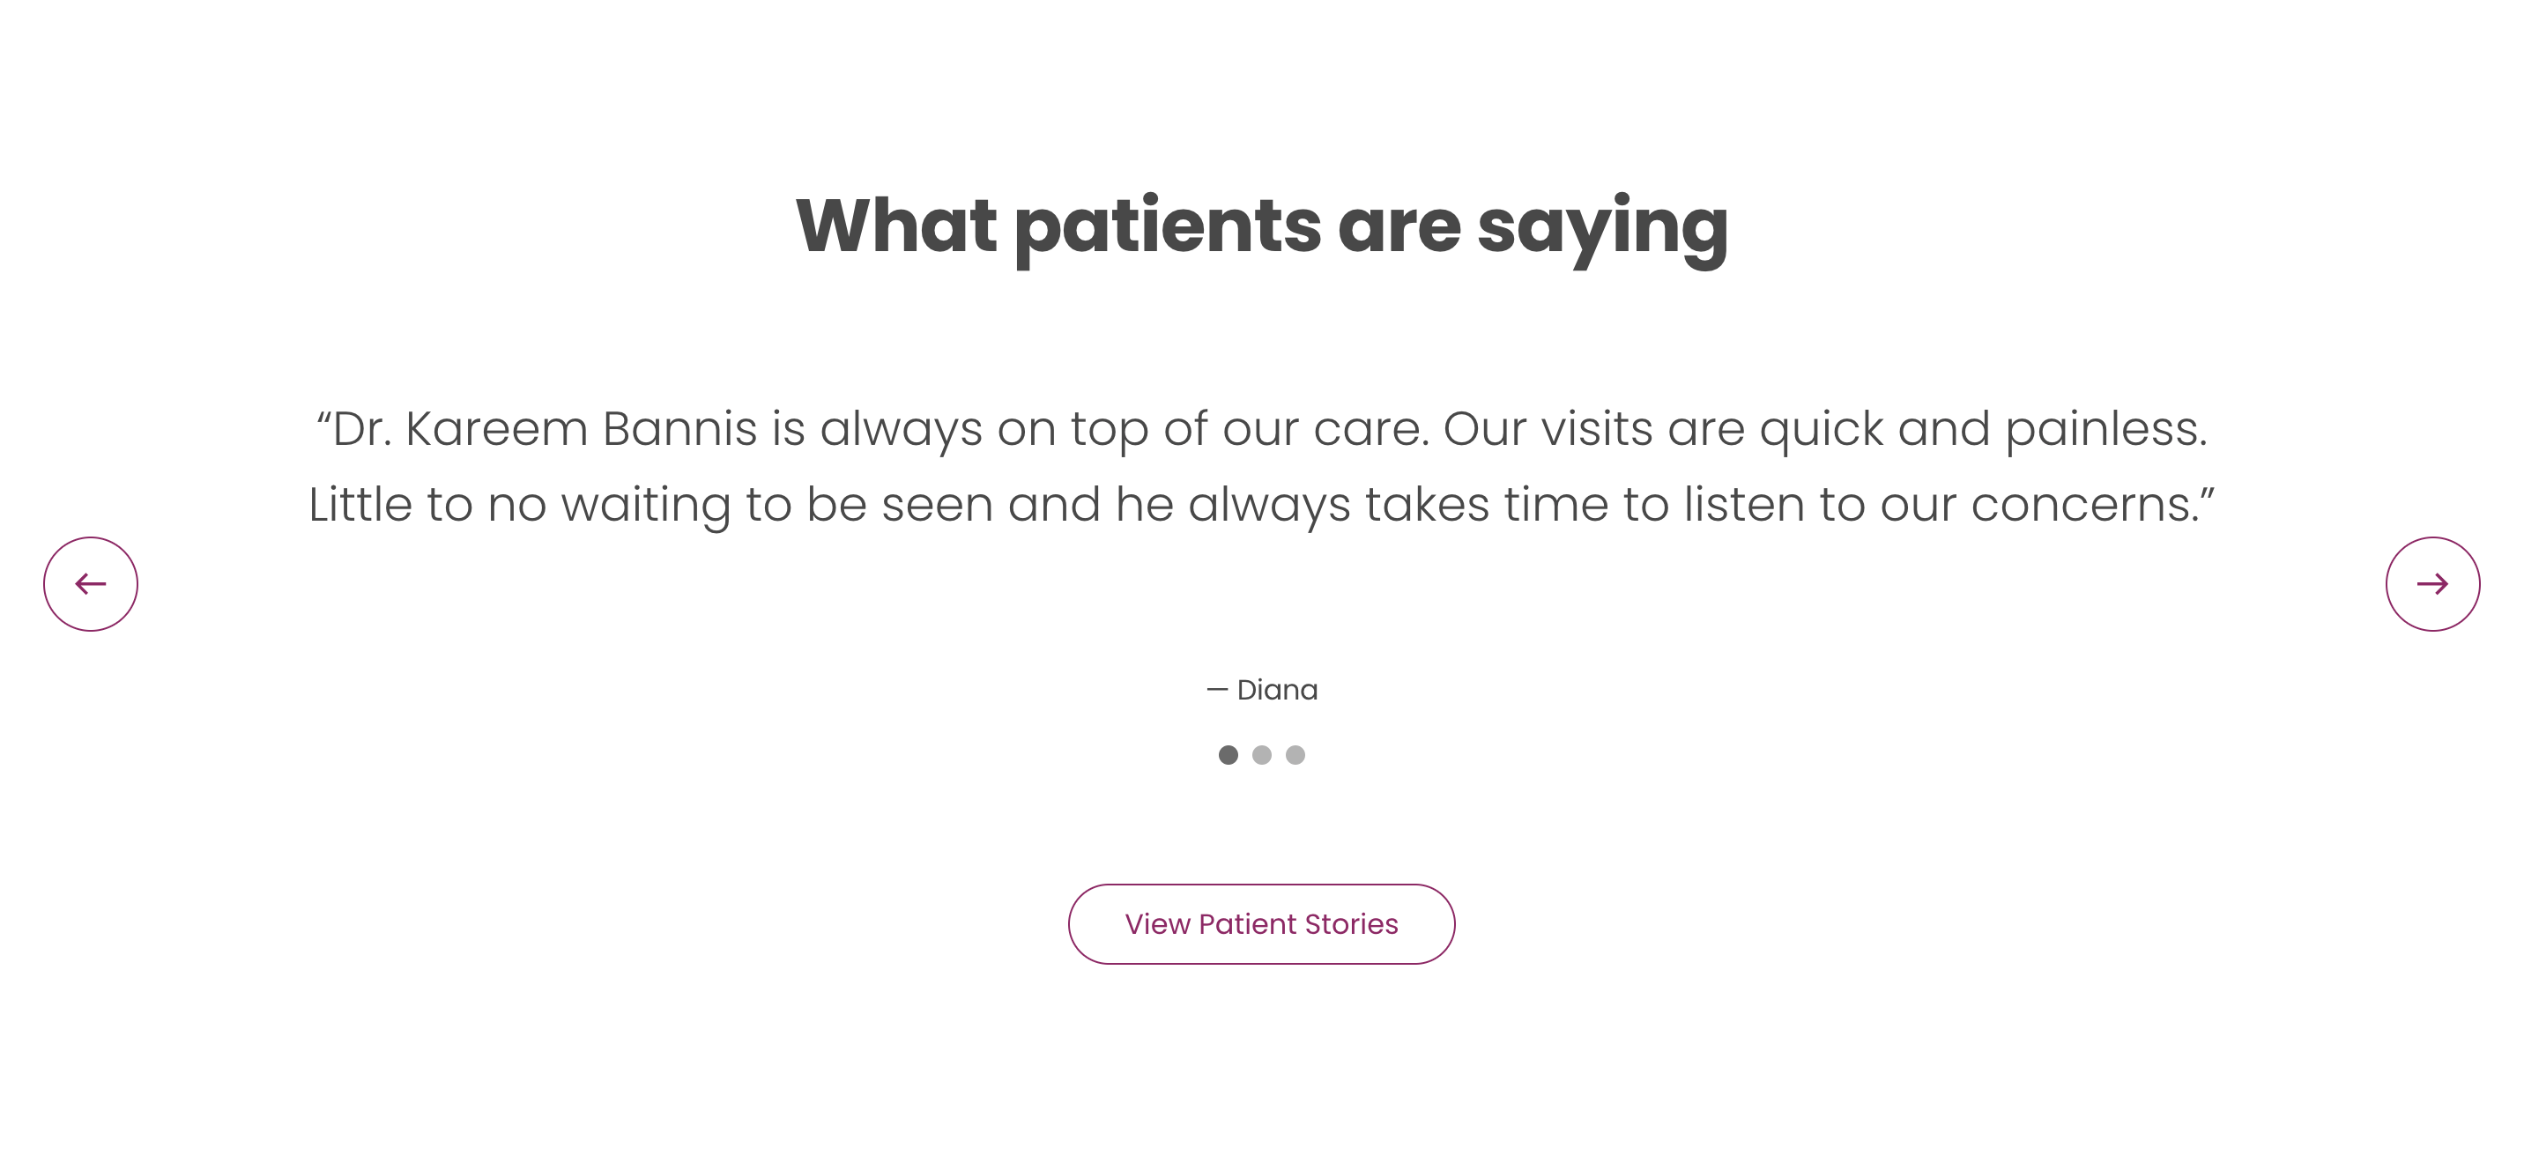Jump to the second testimonial dot

(1262, 754)
